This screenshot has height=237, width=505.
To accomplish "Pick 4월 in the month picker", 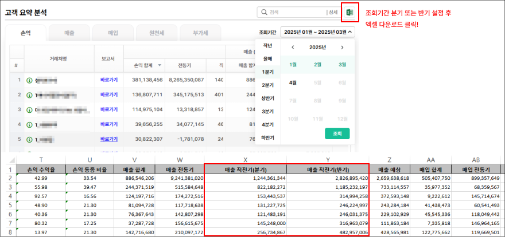I will coord(293,82).
